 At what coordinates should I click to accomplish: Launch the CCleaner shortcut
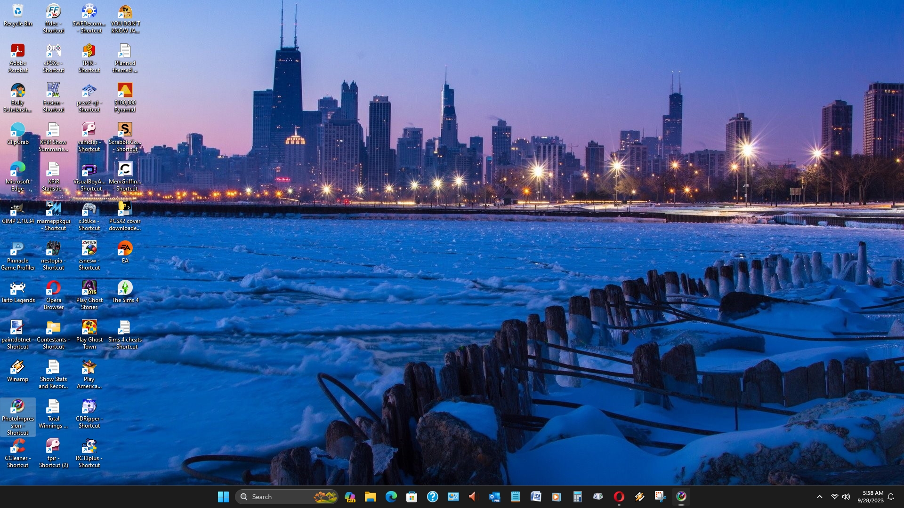(18, 446)
